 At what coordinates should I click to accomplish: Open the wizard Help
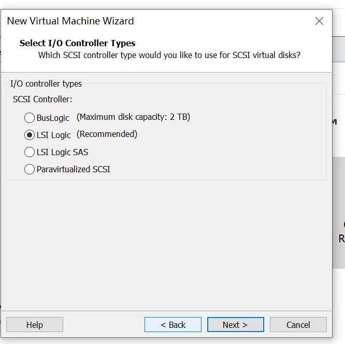pos(35,325)
